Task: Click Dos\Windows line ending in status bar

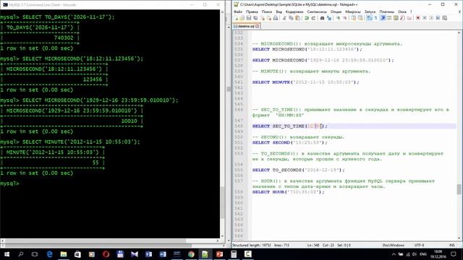Action: tap(394, 245)
